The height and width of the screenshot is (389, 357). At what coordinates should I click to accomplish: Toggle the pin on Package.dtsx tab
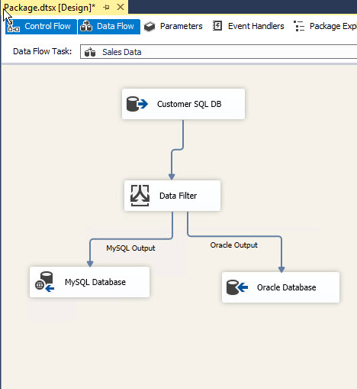(x=106, y=8)
